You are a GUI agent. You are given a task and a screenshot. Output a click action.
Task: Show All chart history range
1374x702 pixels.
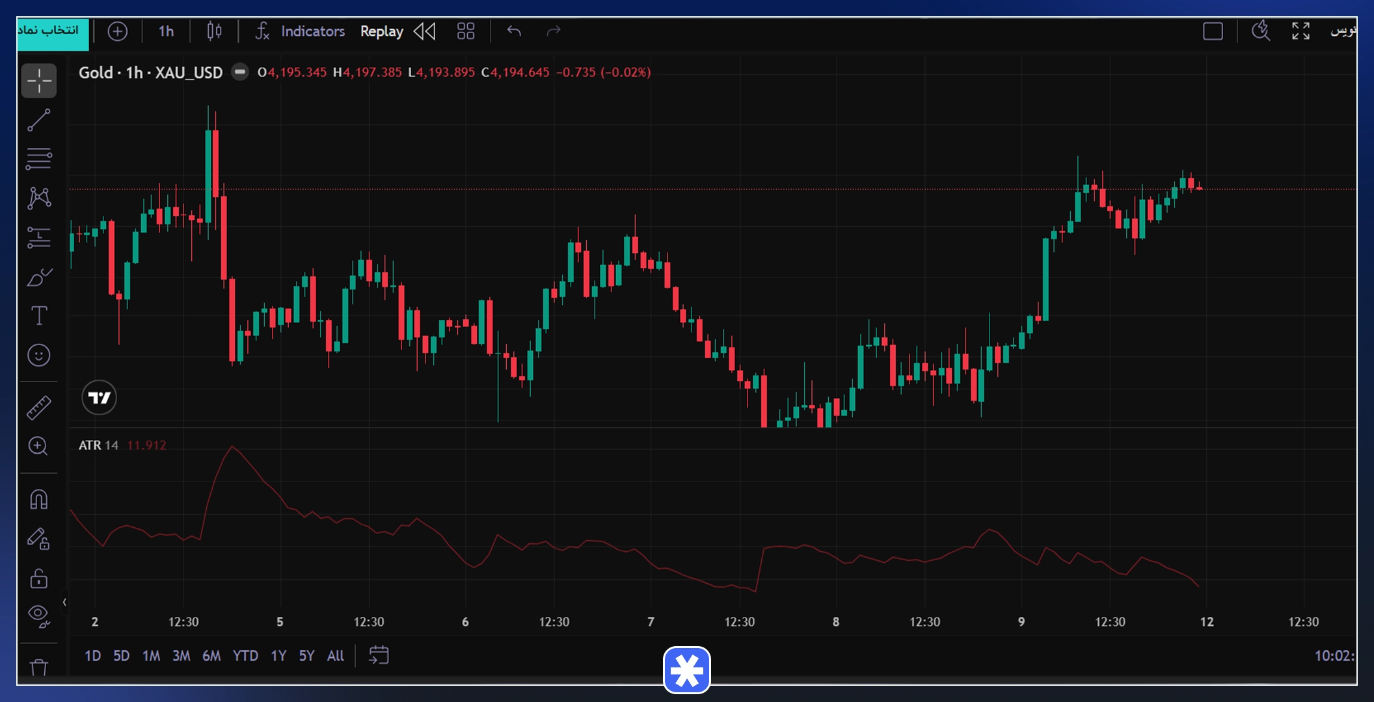coord(336,656)
